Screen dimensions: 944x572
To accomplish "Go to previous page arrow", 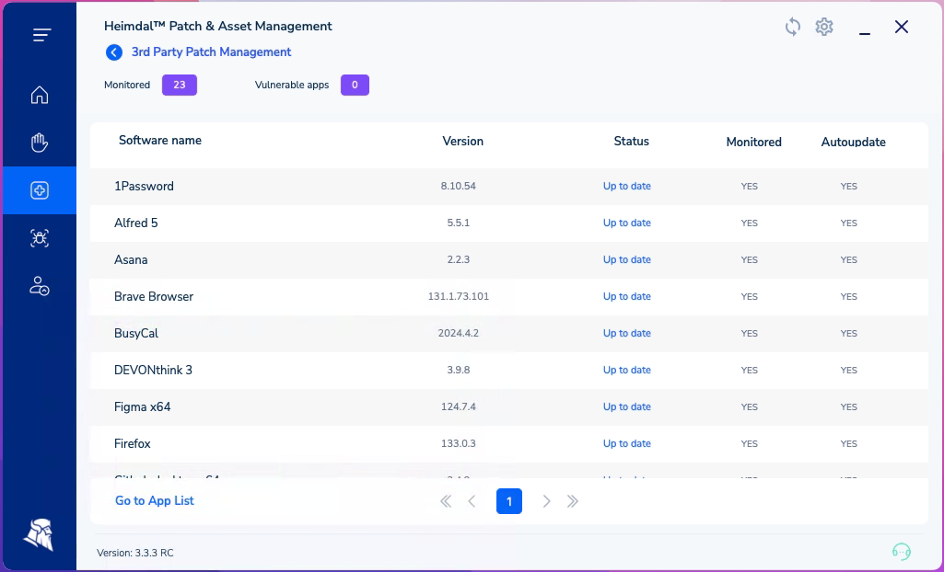I will click(472, 501).
